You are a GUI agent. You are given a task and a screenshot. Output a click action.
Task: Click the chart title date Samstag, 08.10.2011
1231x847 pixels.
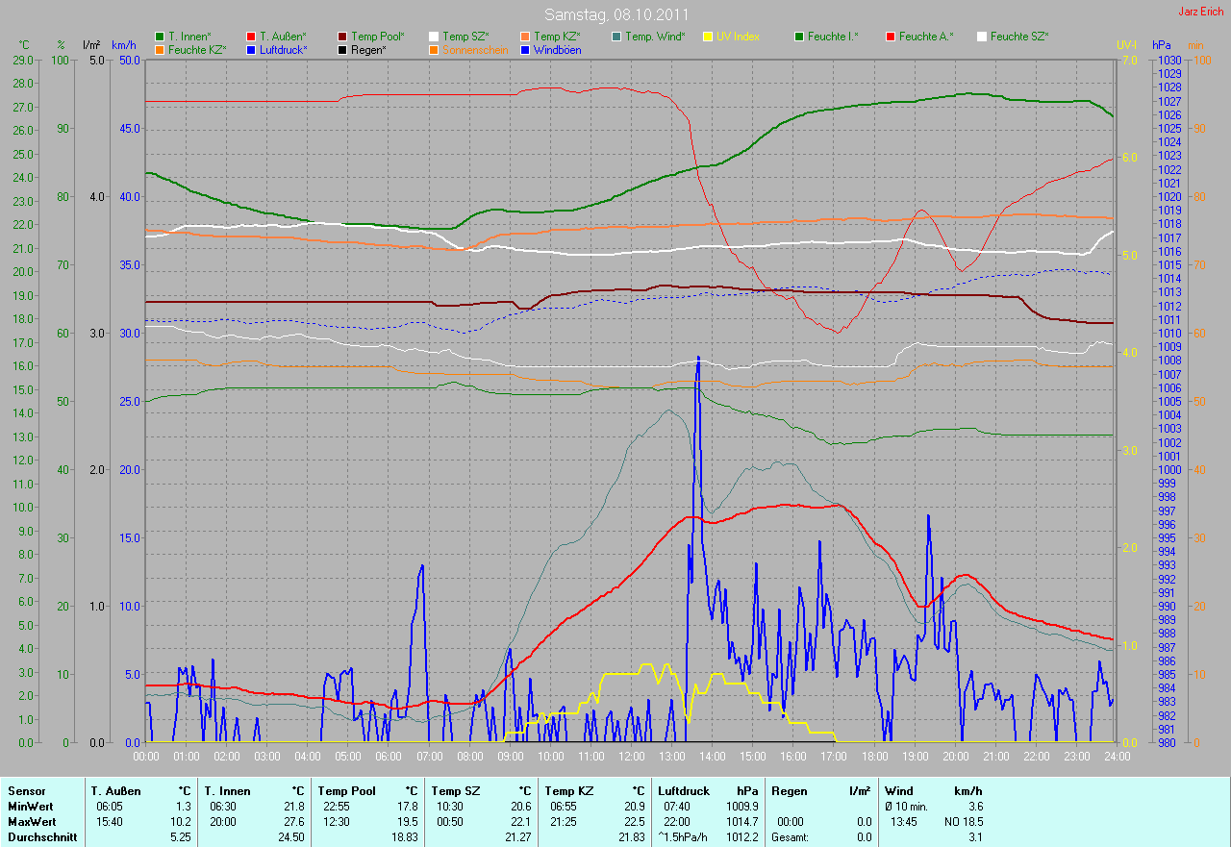(x=615, y=14)
